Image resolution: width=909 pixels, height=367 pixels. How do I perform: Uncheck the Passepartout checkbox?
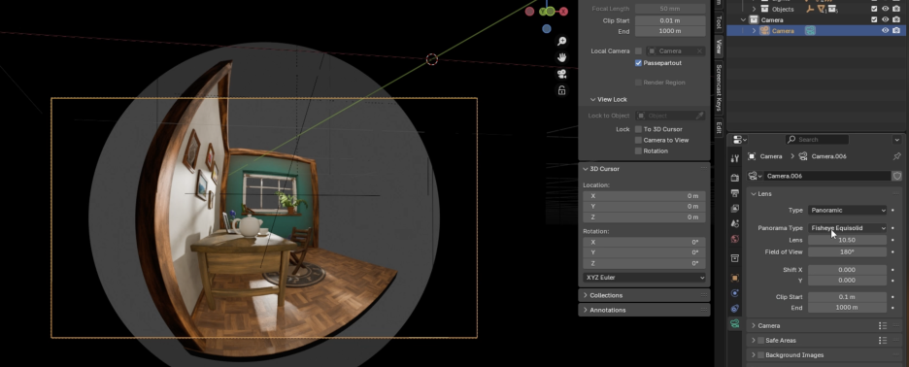coord(638,62)
